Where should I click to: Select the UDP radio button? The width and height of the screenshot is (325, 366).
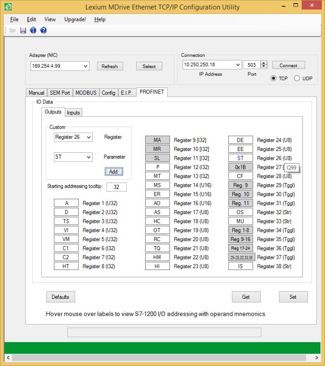coord(297,78)
